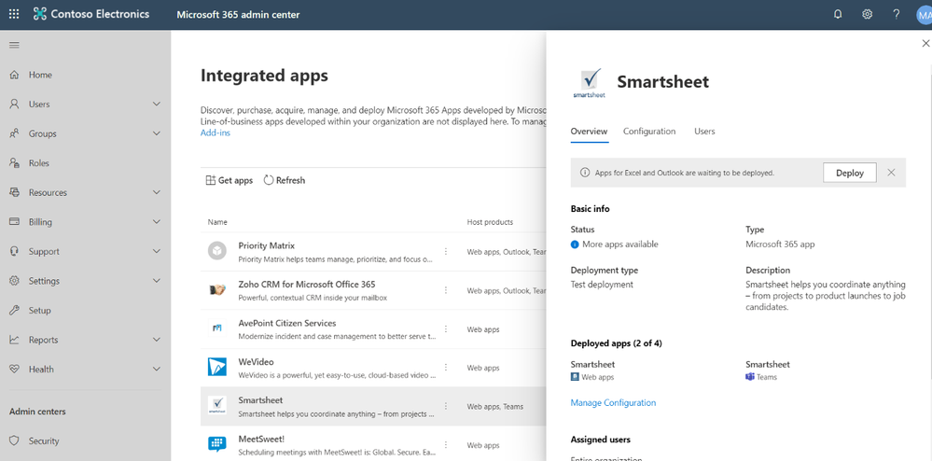Viewport: 932px width, 461px height.
Task: Switch to the Users tab in panel
Action: point(704,132)
